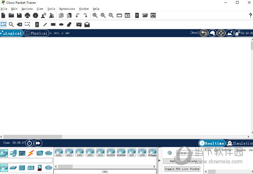Screen dimensions: 253x174
Task: Save the network with floppy icon
Action: point(19,15)
